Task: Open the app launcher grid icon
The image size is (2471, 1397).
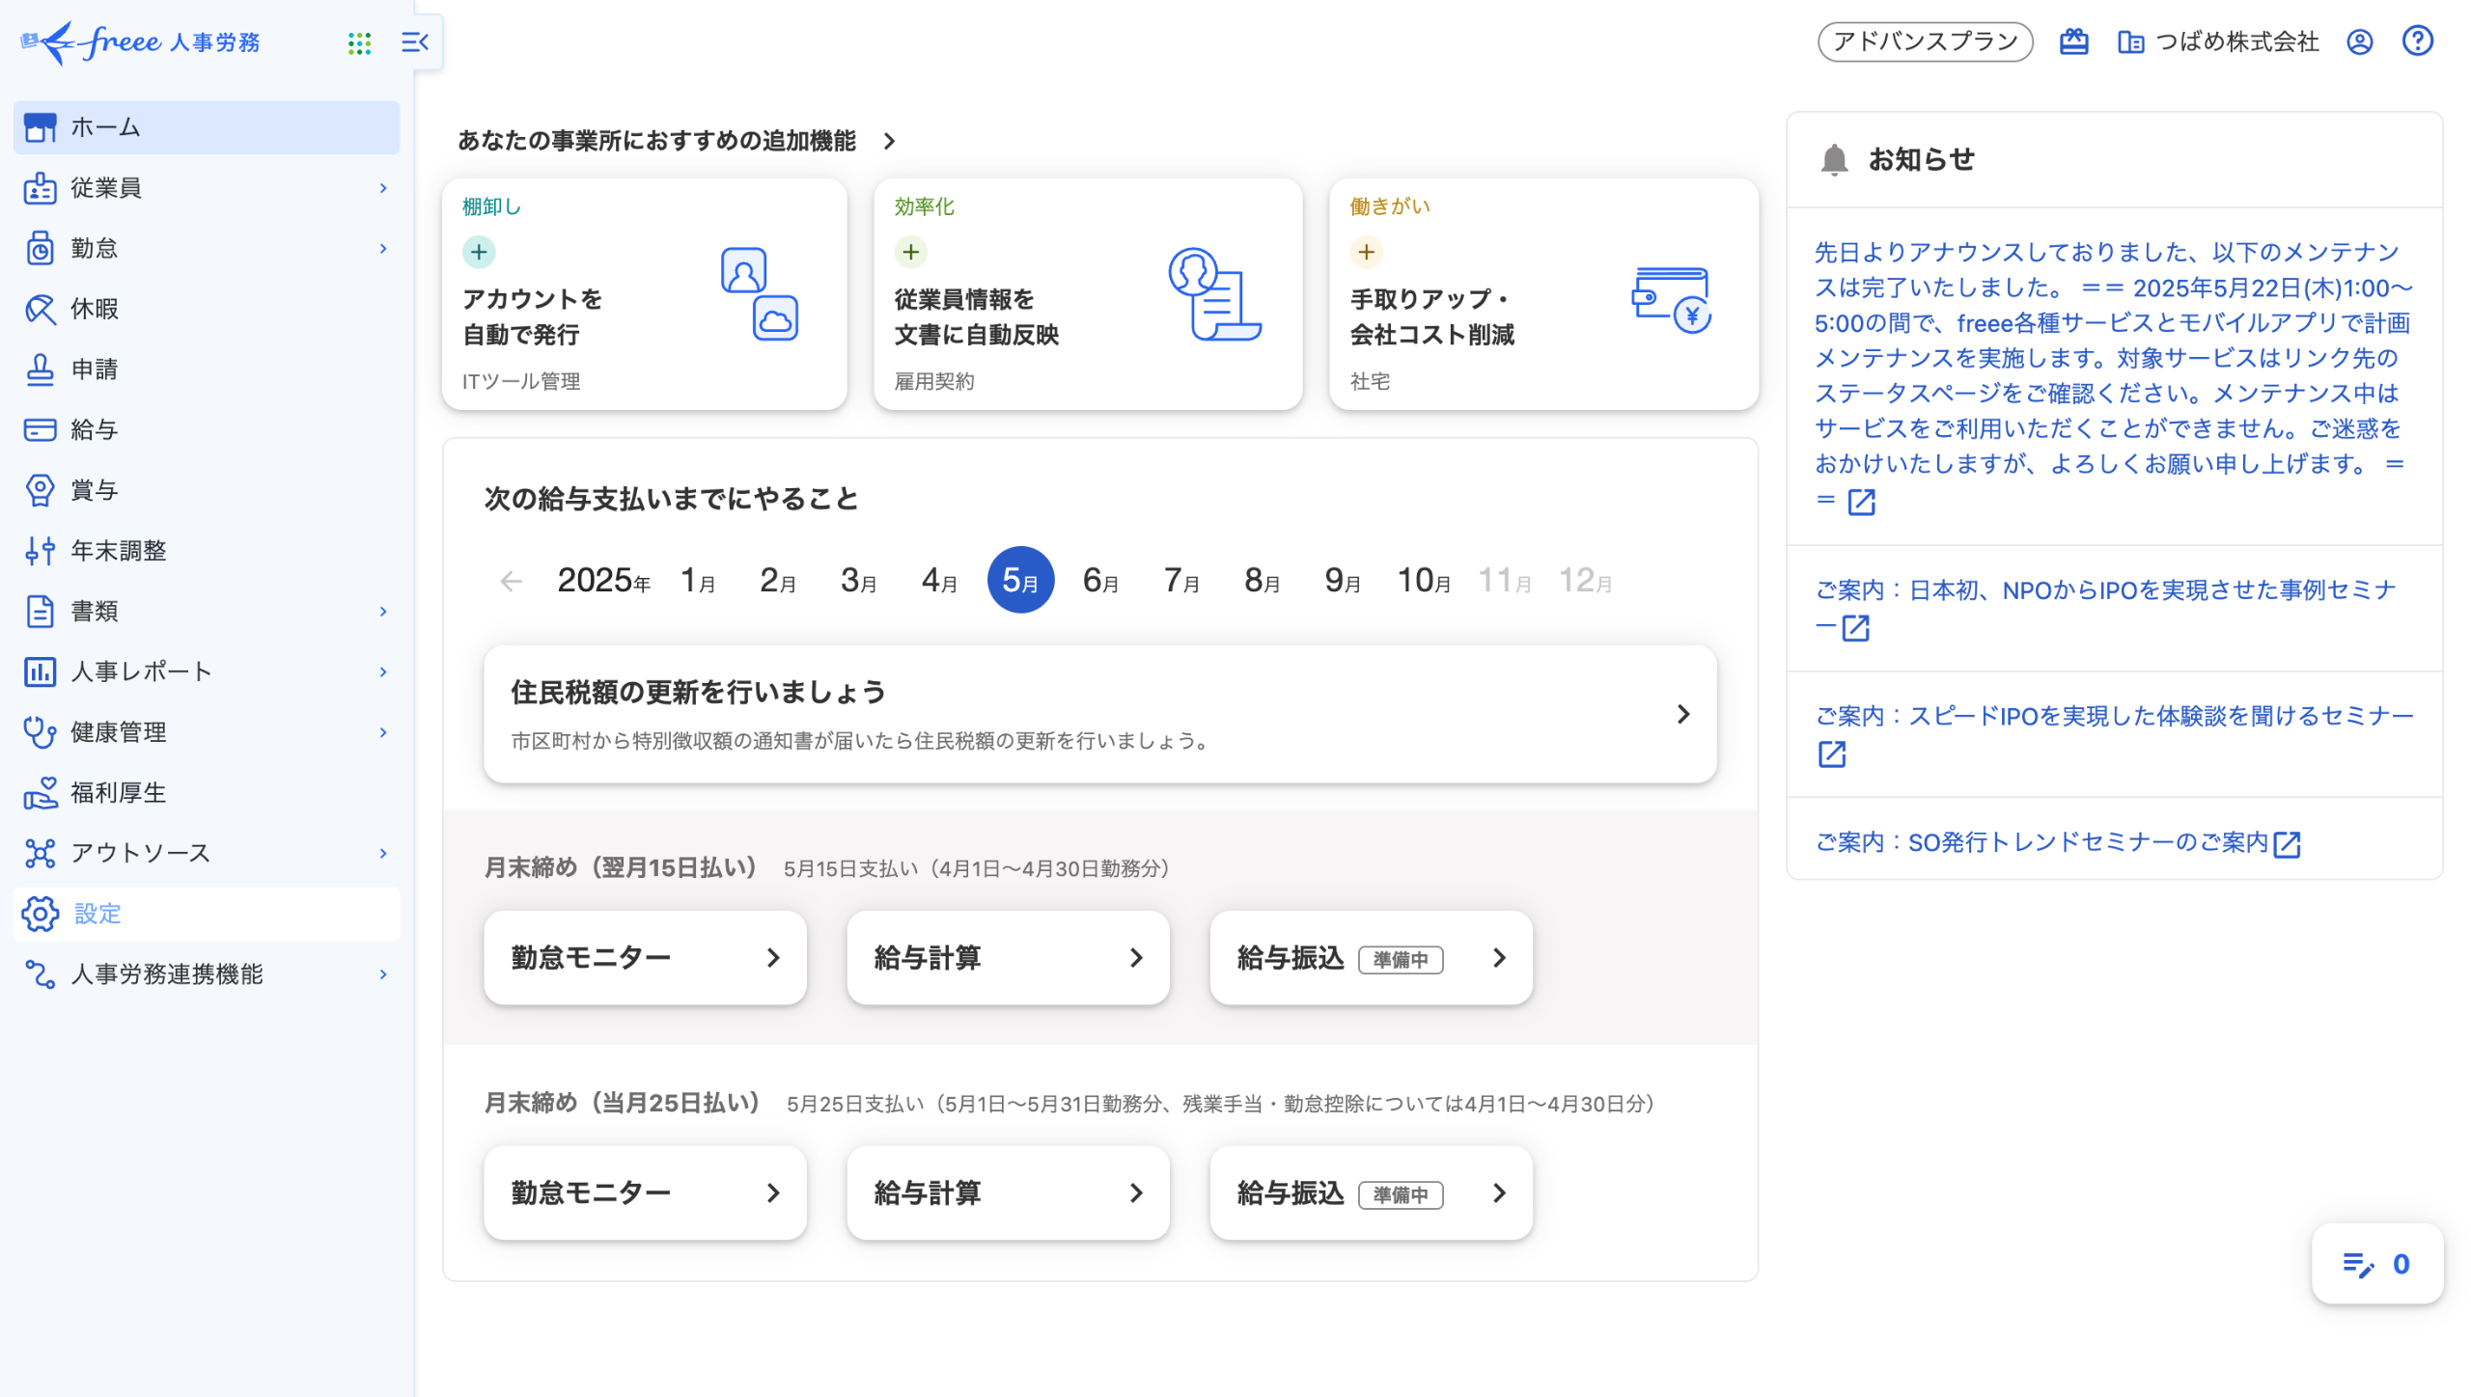Action: pyautogui.click(x=359, y=42)
